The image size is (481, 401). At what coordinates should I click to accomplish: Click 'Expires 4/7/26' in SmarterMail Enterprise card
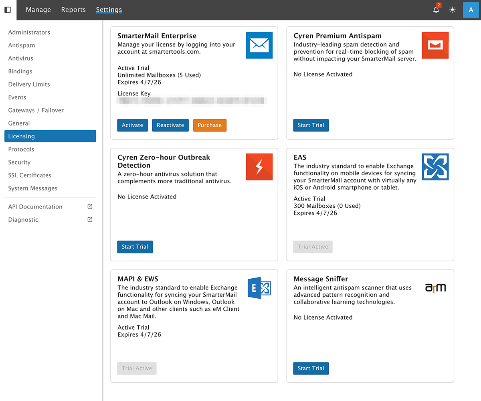pos(139,82)
